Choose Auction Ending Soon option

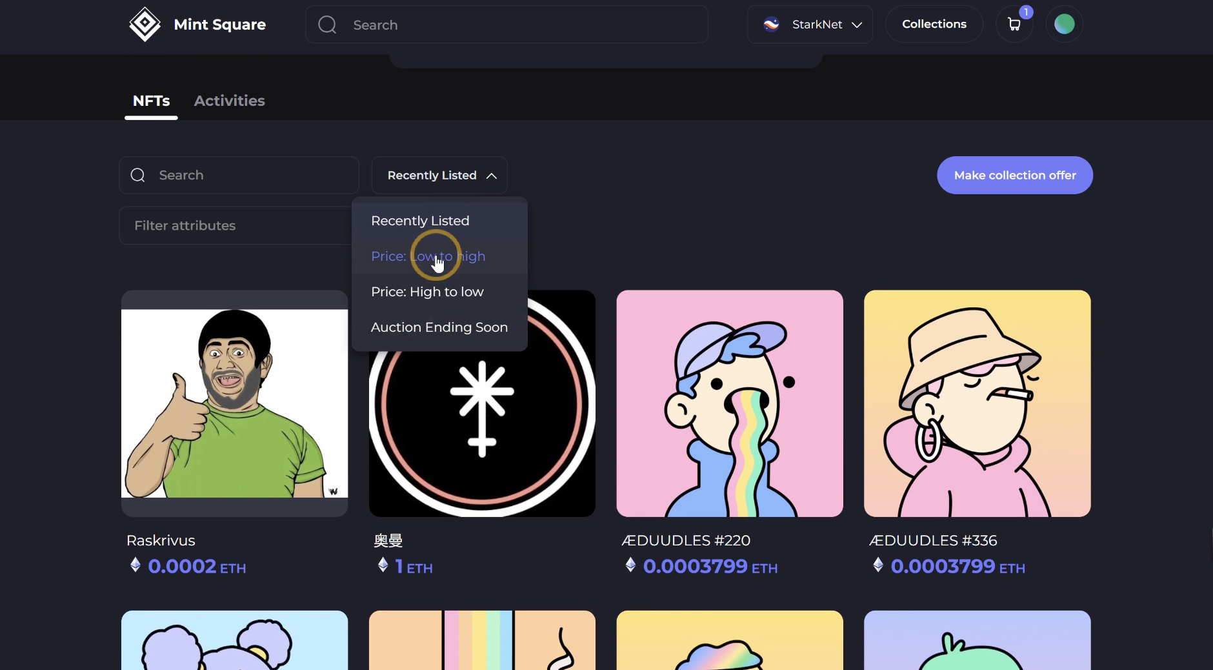click(x=439, y=327)
